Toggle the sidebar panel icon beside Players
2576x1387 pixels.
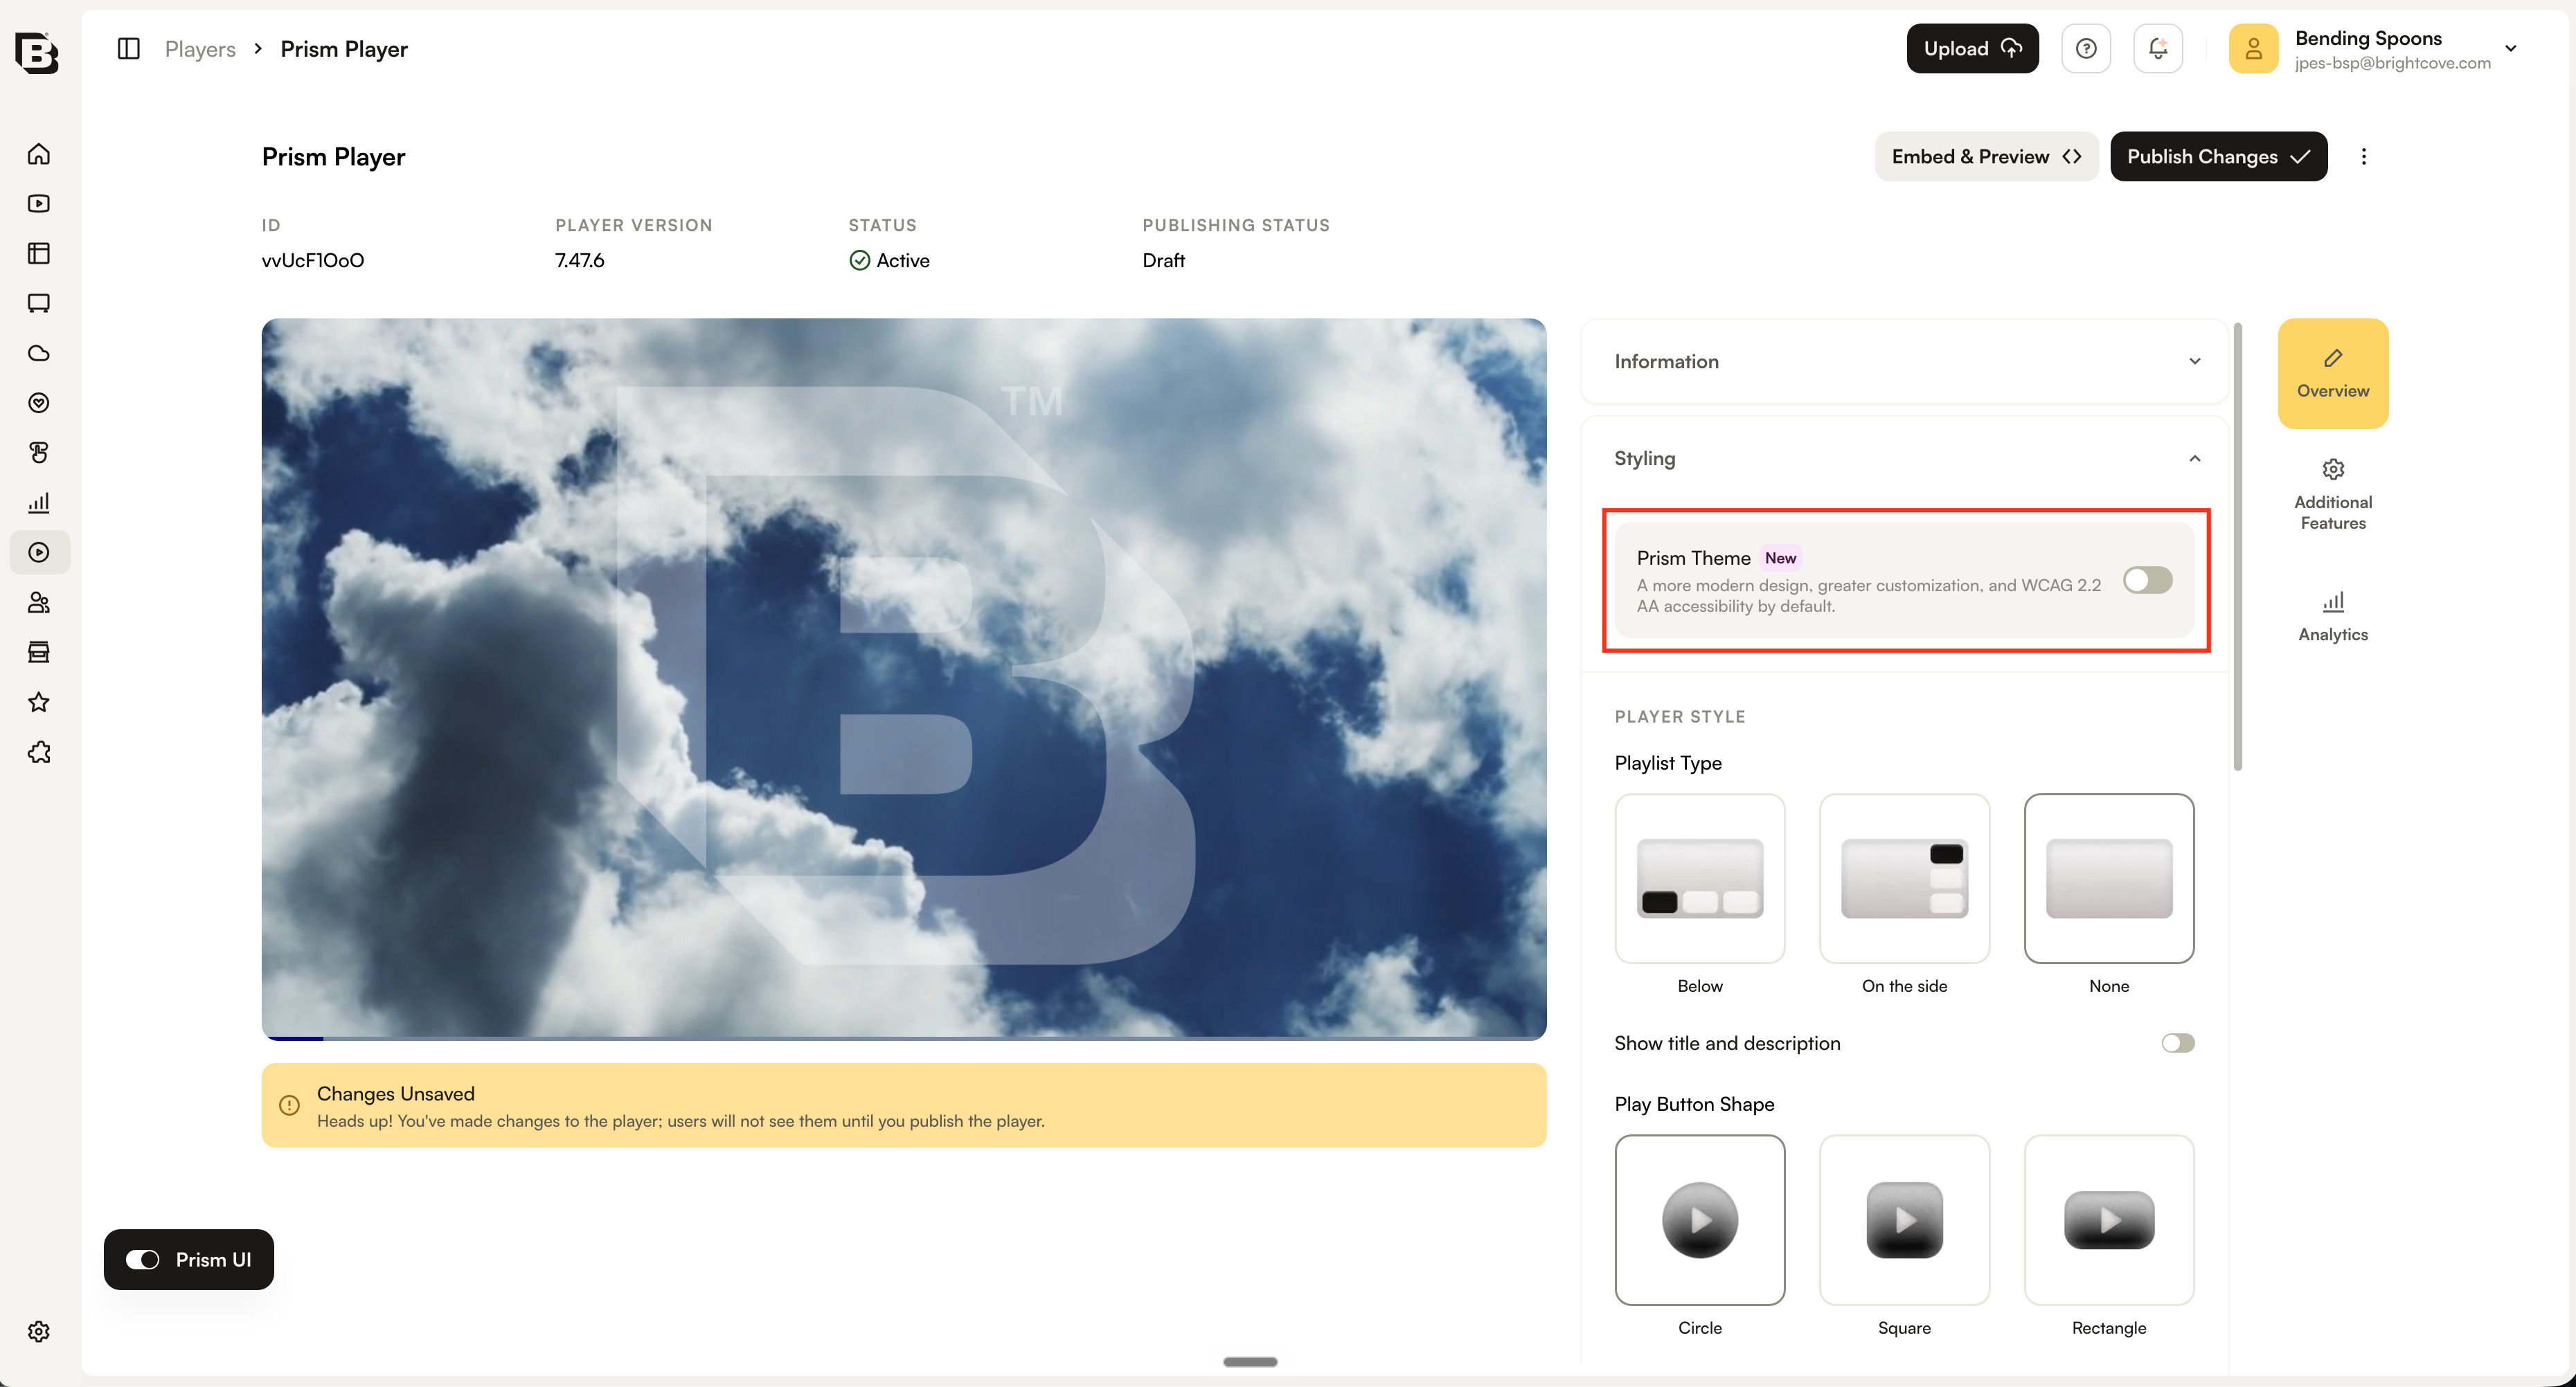(129, 49)
